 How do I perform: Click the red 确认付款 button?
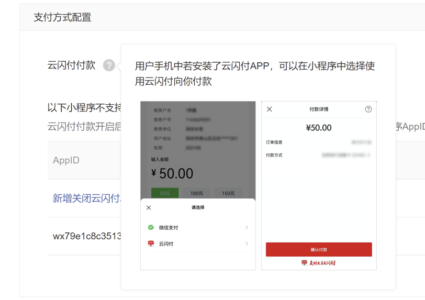[x=319, y=250]
